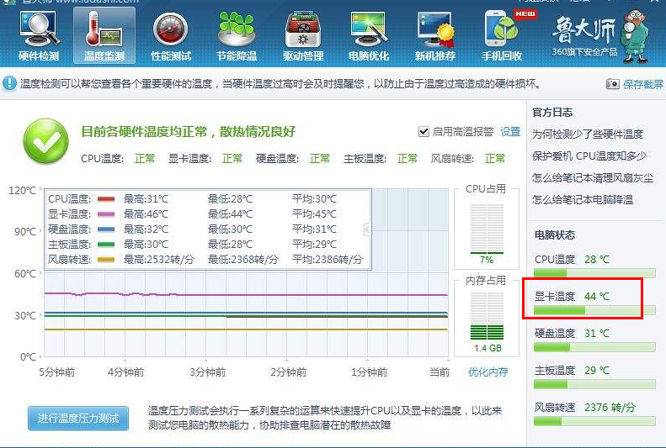Screen dimensions: 666x448
Task: Open the 设置 settings link
Action: tap(510, 132)
